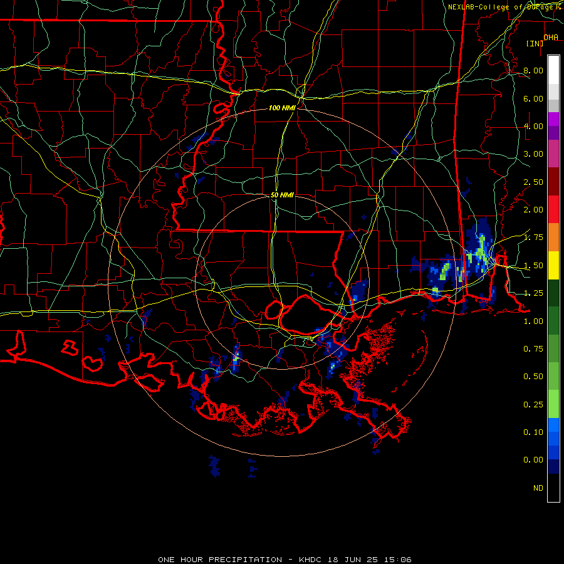Select the 0.25 legend value
This screenshot has height=564, width=564.
coord(533,405)
